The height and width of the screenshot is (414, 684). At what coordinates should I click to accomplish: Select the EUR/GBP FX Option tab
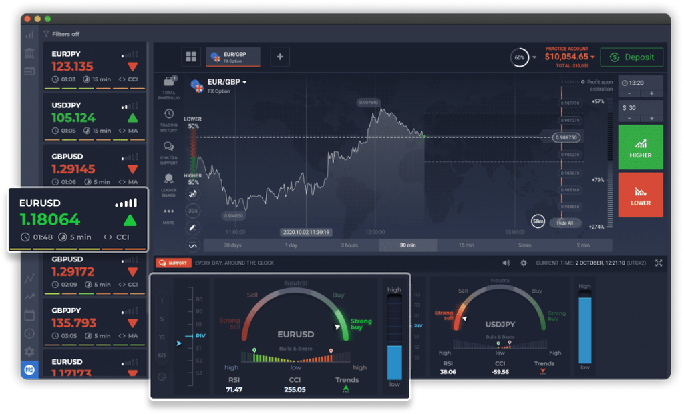click(x=233, y=57)
